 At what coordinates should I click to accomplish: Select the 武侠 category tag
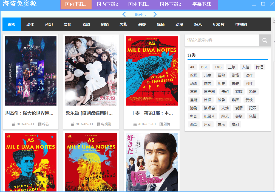249,100
